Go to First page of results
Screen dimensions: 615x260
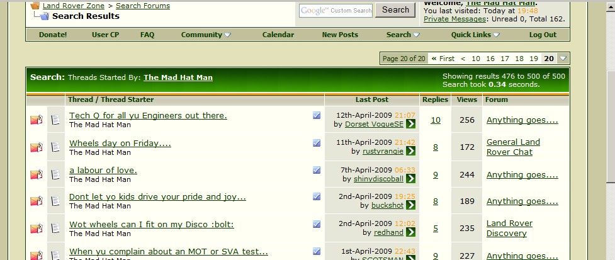coord(443,59)
